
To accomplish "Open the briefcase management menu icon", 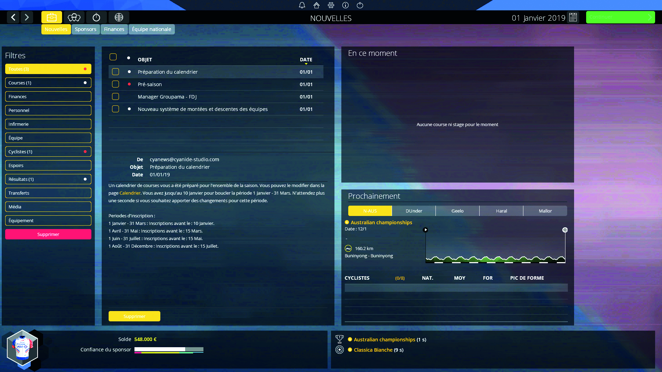I will click(x=52, y=17).
